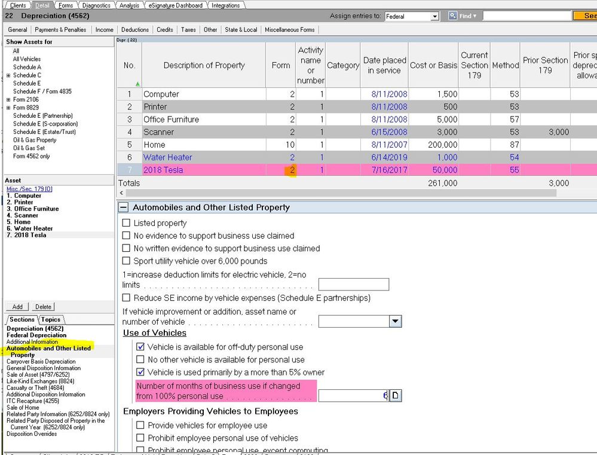The height and width of the screenshot is (455, 597).
Task: Expand the Form 2106 tree node
Action: (x=8, y=100)
